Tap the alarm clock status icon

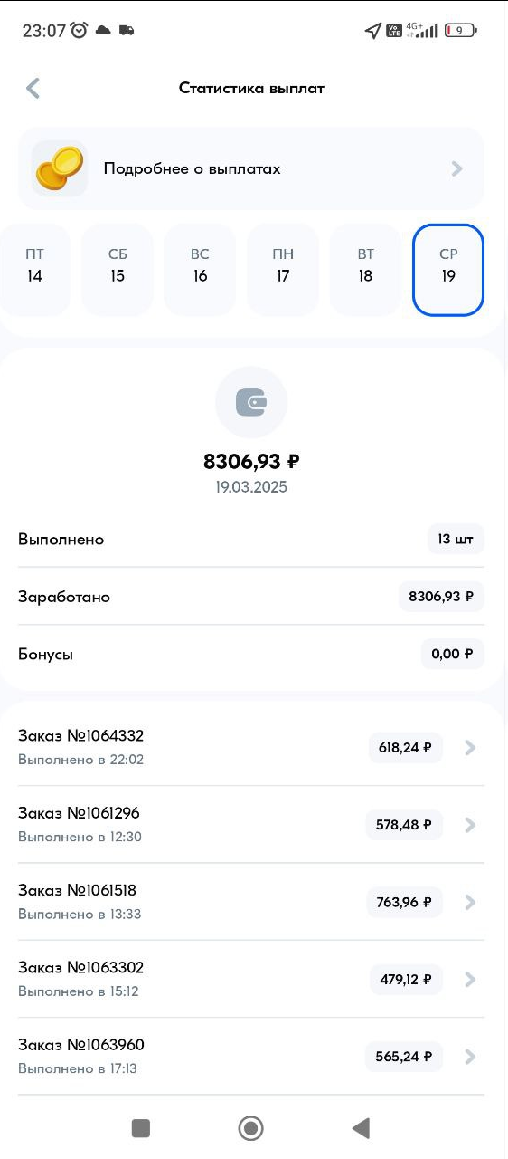click(80, 30)
